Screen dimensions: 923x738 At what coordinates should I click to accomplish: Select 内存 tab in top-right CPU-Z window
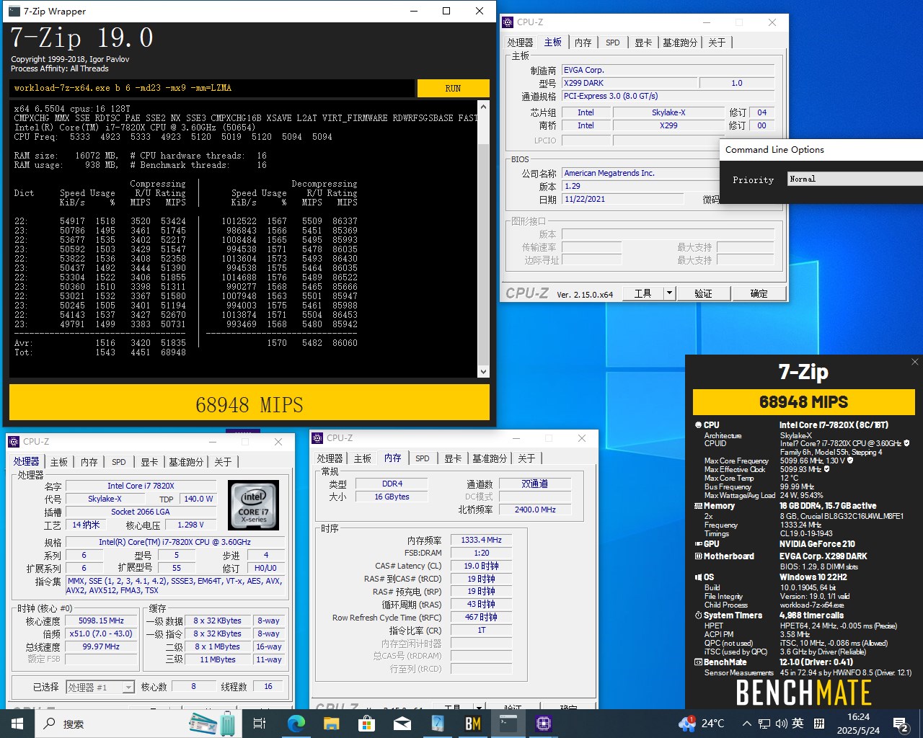tap(583, 43)
